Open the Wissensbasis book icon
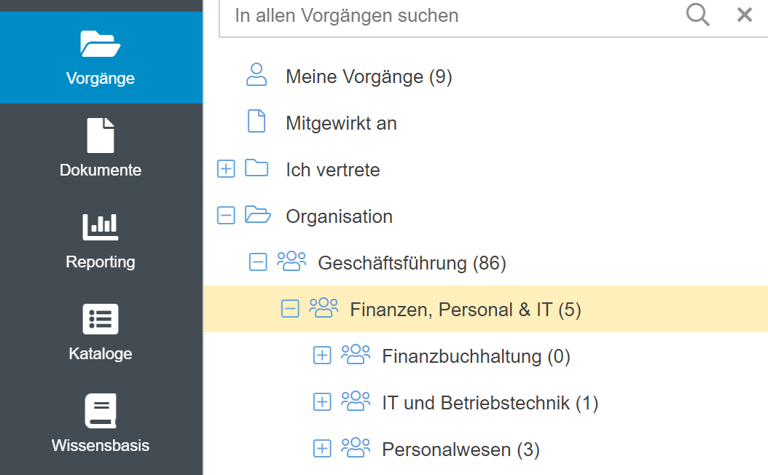 coord(101,411)
